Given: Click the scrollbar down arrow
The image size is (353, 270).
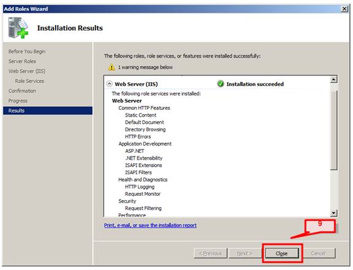Looking at the screenshot, I should (333, 213).
